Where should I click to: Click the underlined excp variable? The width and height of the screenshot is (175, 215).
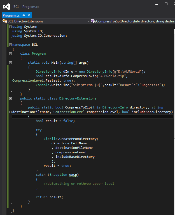(74, 175)
